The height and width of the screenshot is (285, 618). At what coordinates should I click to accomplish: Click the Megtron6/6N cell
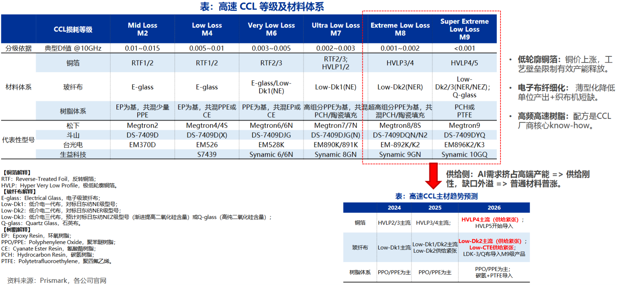coord(271,125)
